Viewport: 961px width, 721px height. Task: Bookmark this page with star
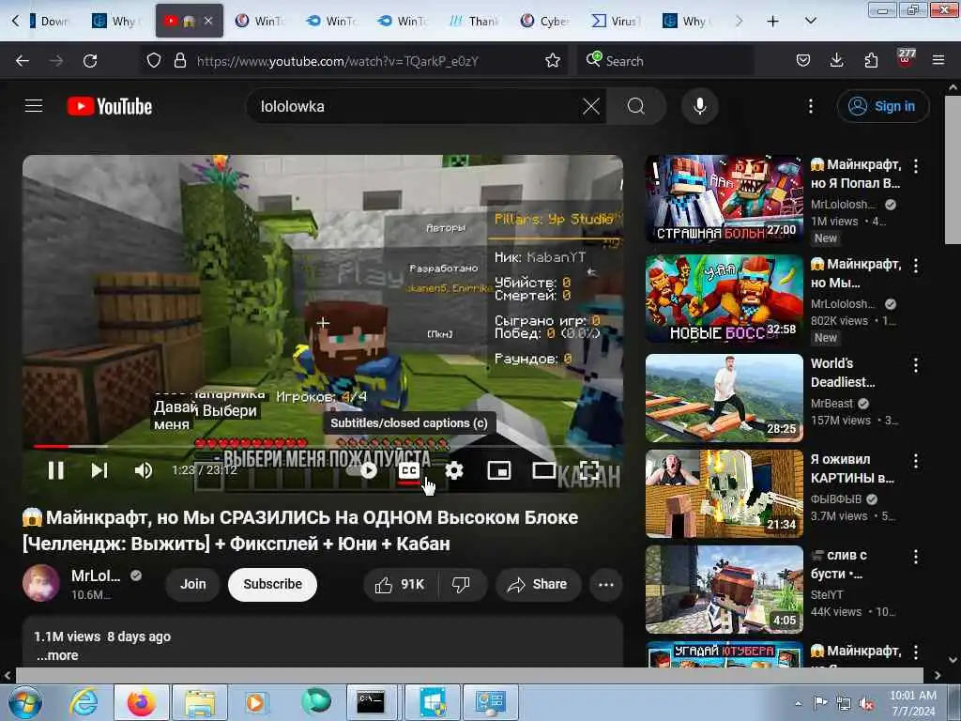(553, 61)
